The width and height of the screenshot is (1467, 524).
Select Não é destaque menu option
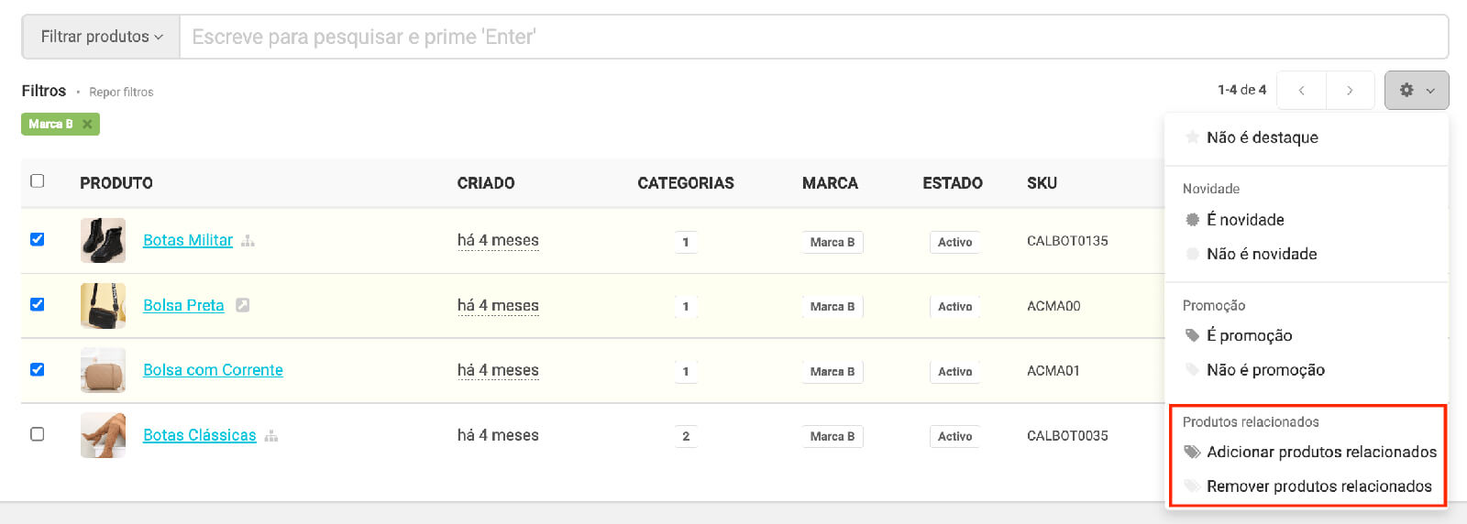1262,137
